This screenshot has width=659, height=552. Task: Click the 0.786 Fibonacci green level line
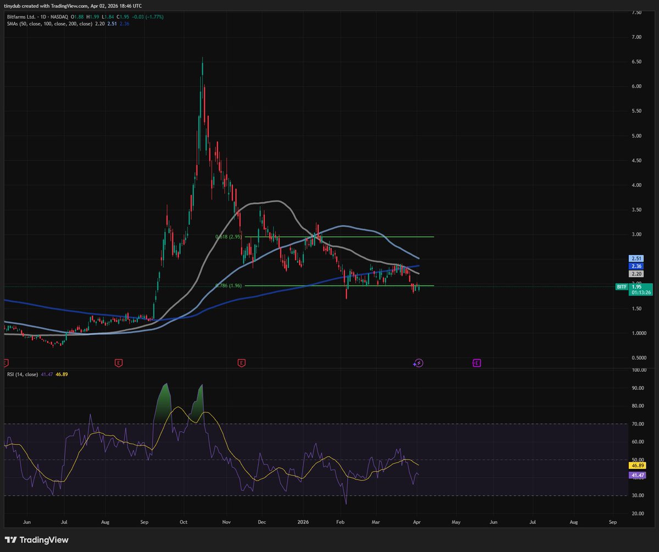[x=339, y=285]
